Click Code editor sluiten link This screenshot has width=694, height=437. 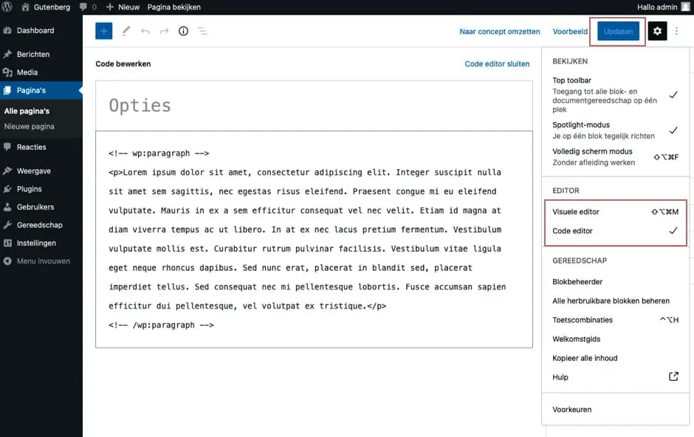497,63
